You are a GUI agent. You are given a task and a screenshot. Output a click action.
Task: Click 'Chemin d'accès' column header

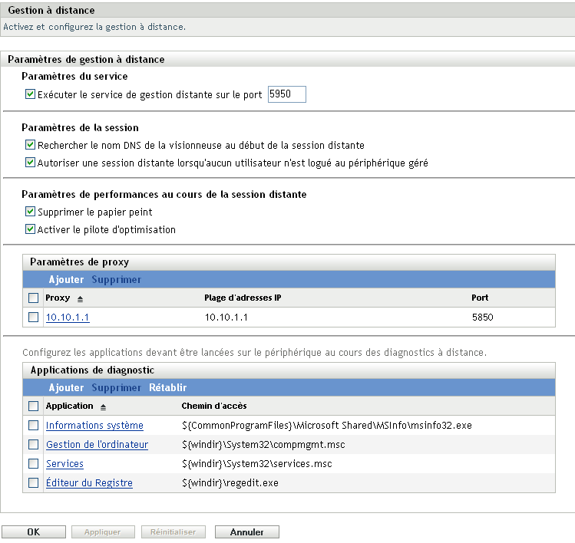[x=214, y=406]
